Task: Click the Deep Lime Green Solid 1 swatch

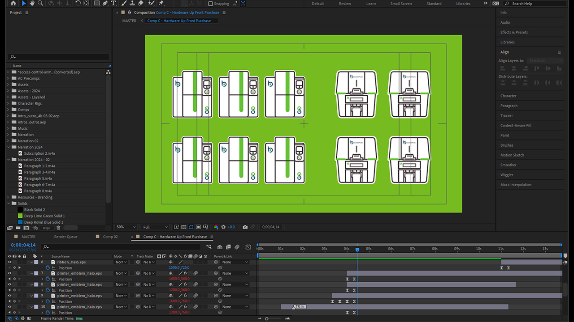Action: [x=20, y=216]
